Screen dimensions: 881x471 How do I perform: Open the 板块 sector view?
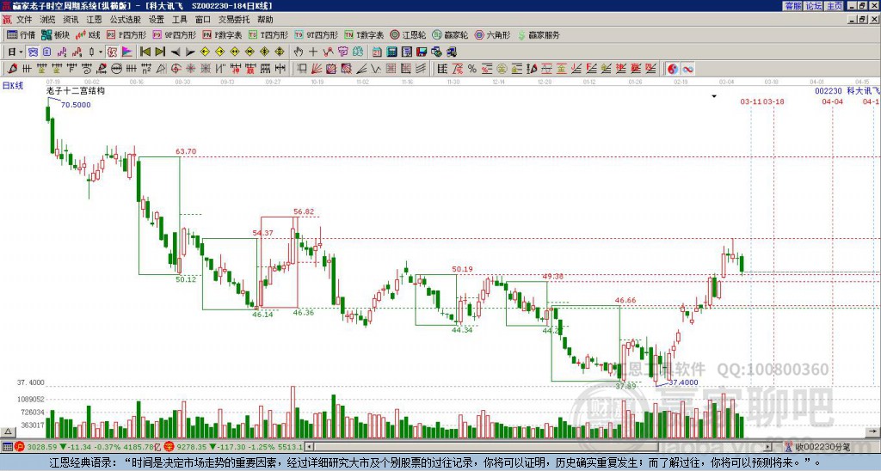[56, 34]
